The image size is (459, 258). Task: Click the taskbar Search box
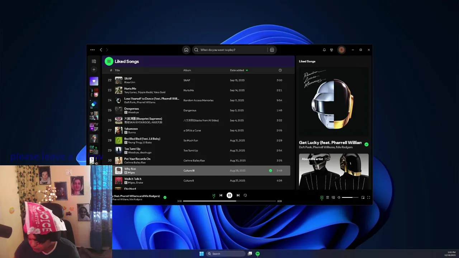click(x=226, y=254)
